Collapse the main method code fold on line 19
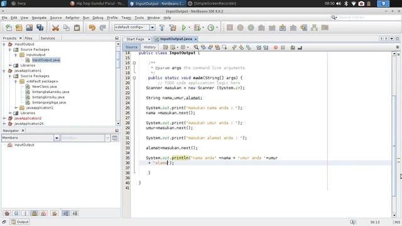This screenshot has width=402, height=226. (134, 78)
